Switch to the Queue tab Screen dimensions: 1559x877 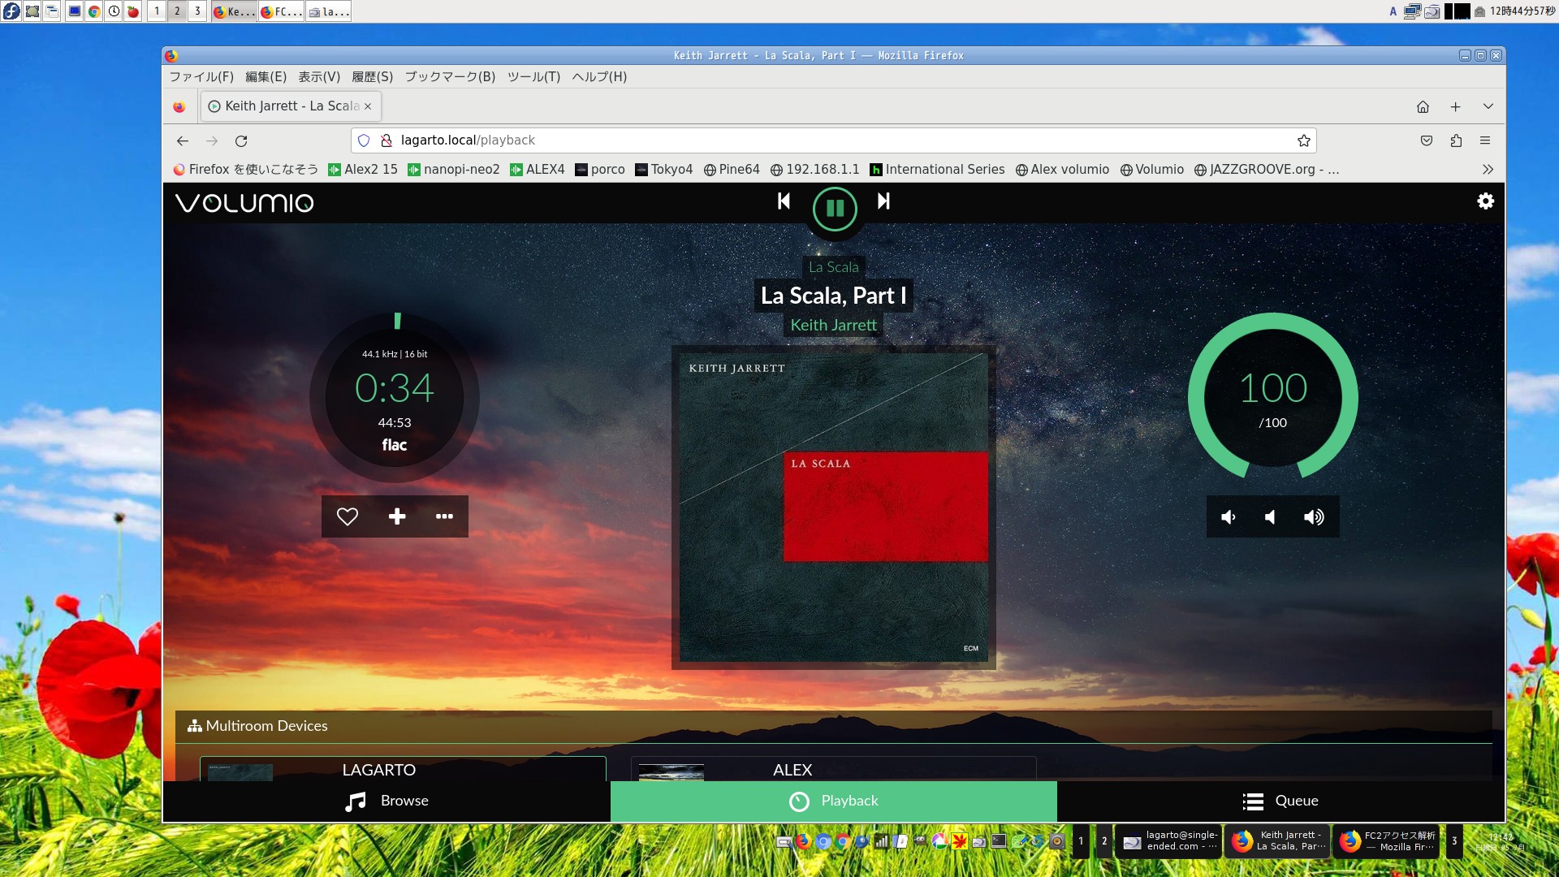click(1280, 801)
